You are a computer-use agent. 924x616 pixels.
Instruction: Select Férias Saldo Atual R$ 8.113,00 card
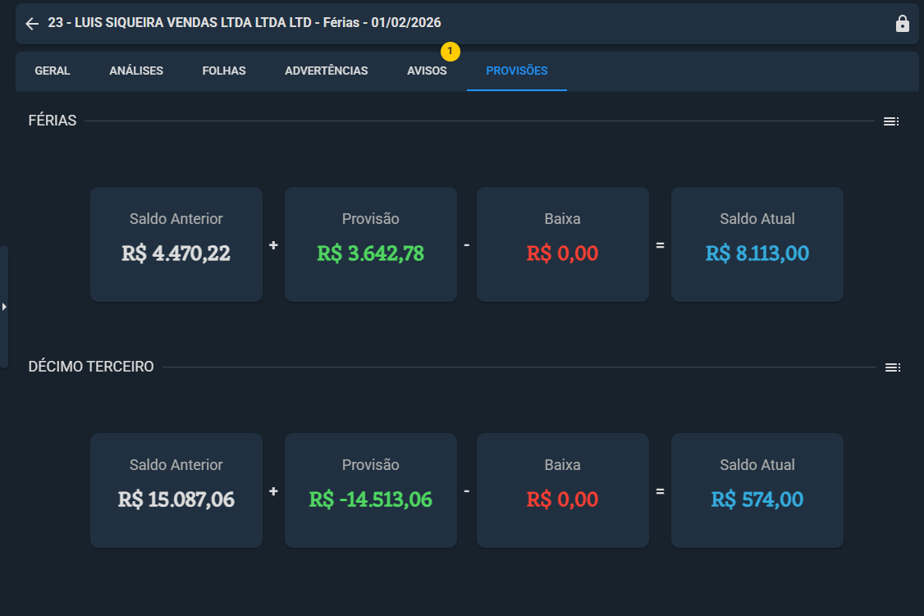[757, 244]
